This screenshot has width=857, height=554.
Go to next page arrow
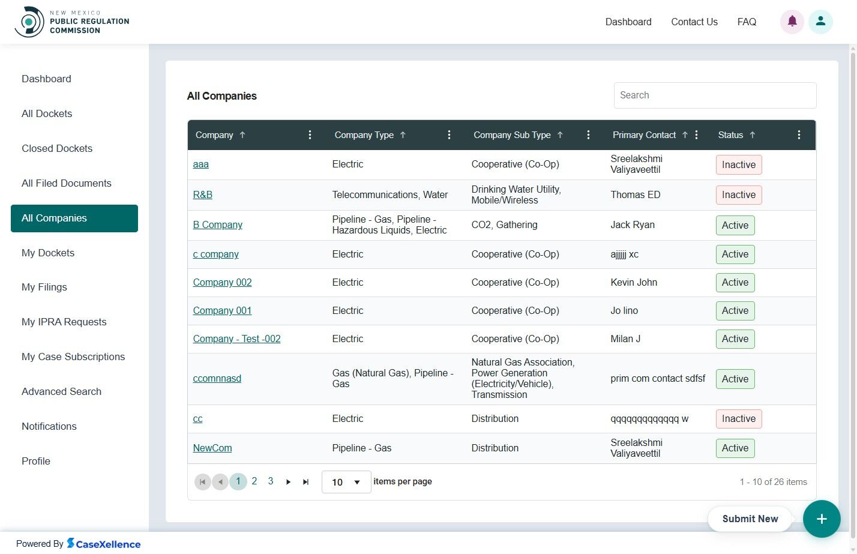(289, 482)
